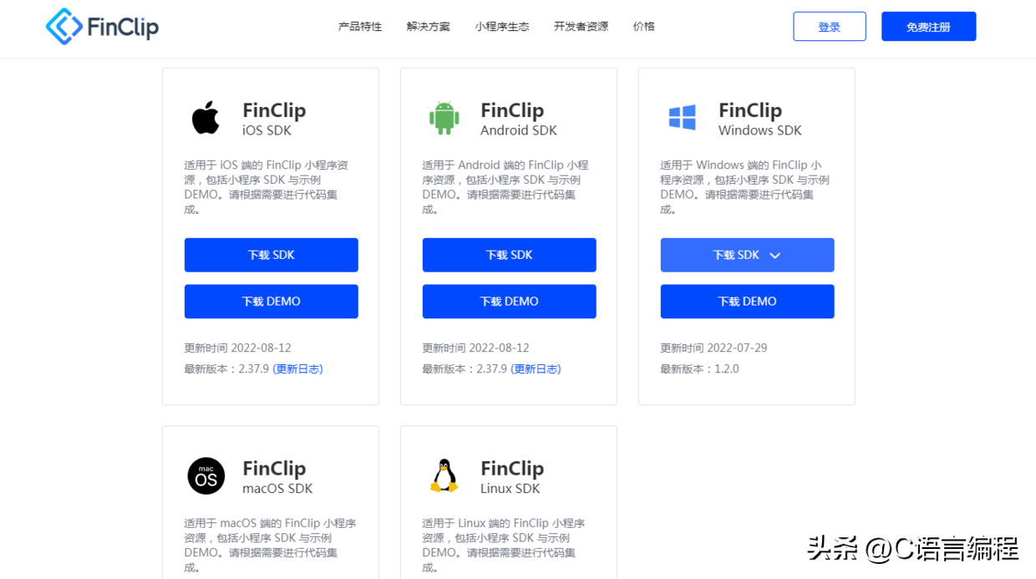Click the Windows logo icon
The width and height of the screenshot is (1036, 579).
click(683, 118)
